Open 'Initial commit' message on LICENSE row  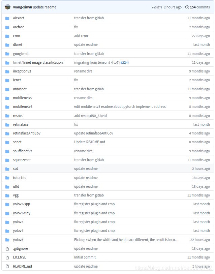coord(85,257)
